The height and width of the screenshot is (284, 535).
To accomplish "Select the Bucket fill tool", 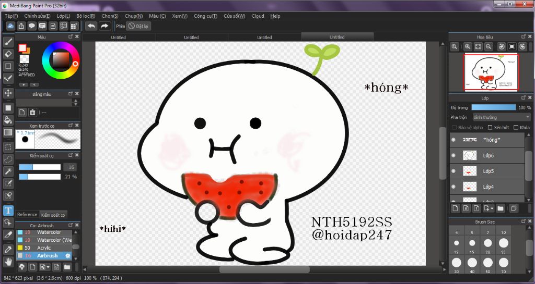I will pos(8,120).
